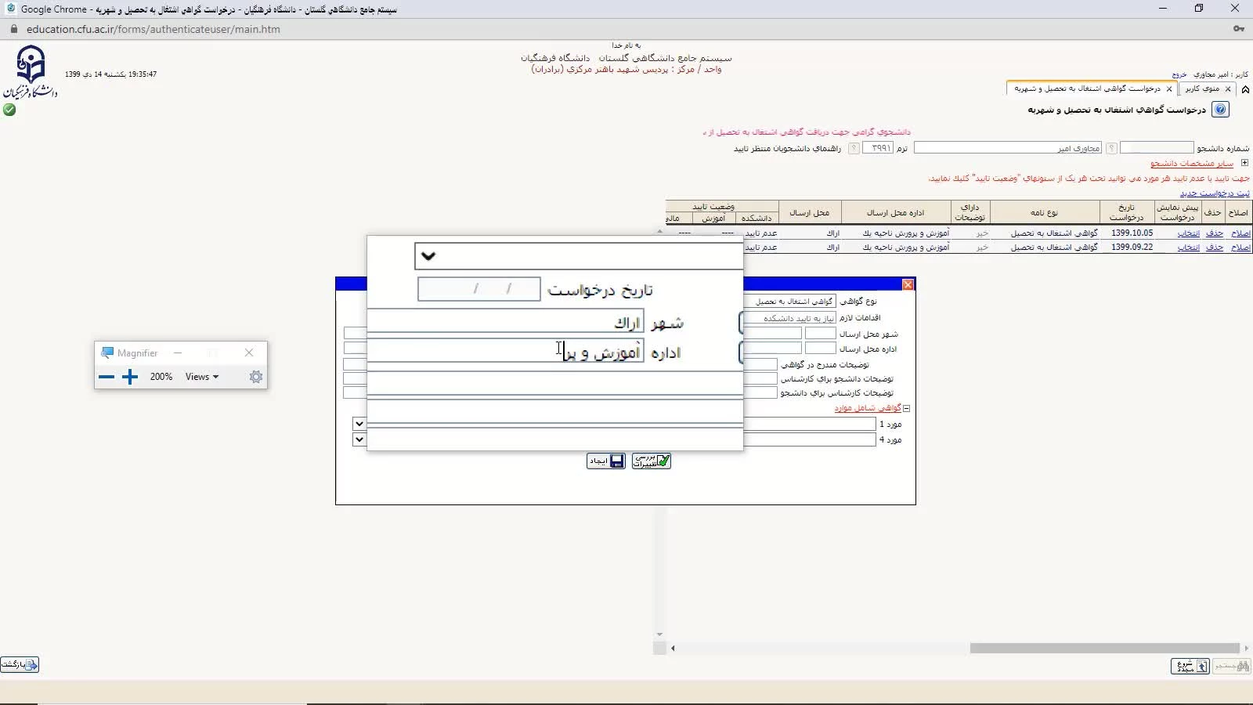The image size is (1253, 705).
Task: Click اصلاح link for the 1399.10.05 request
Action: 1240,233
